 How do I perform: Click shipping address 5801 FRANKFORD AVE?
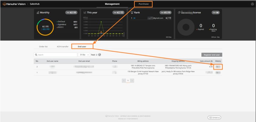(x=178, y=67)
